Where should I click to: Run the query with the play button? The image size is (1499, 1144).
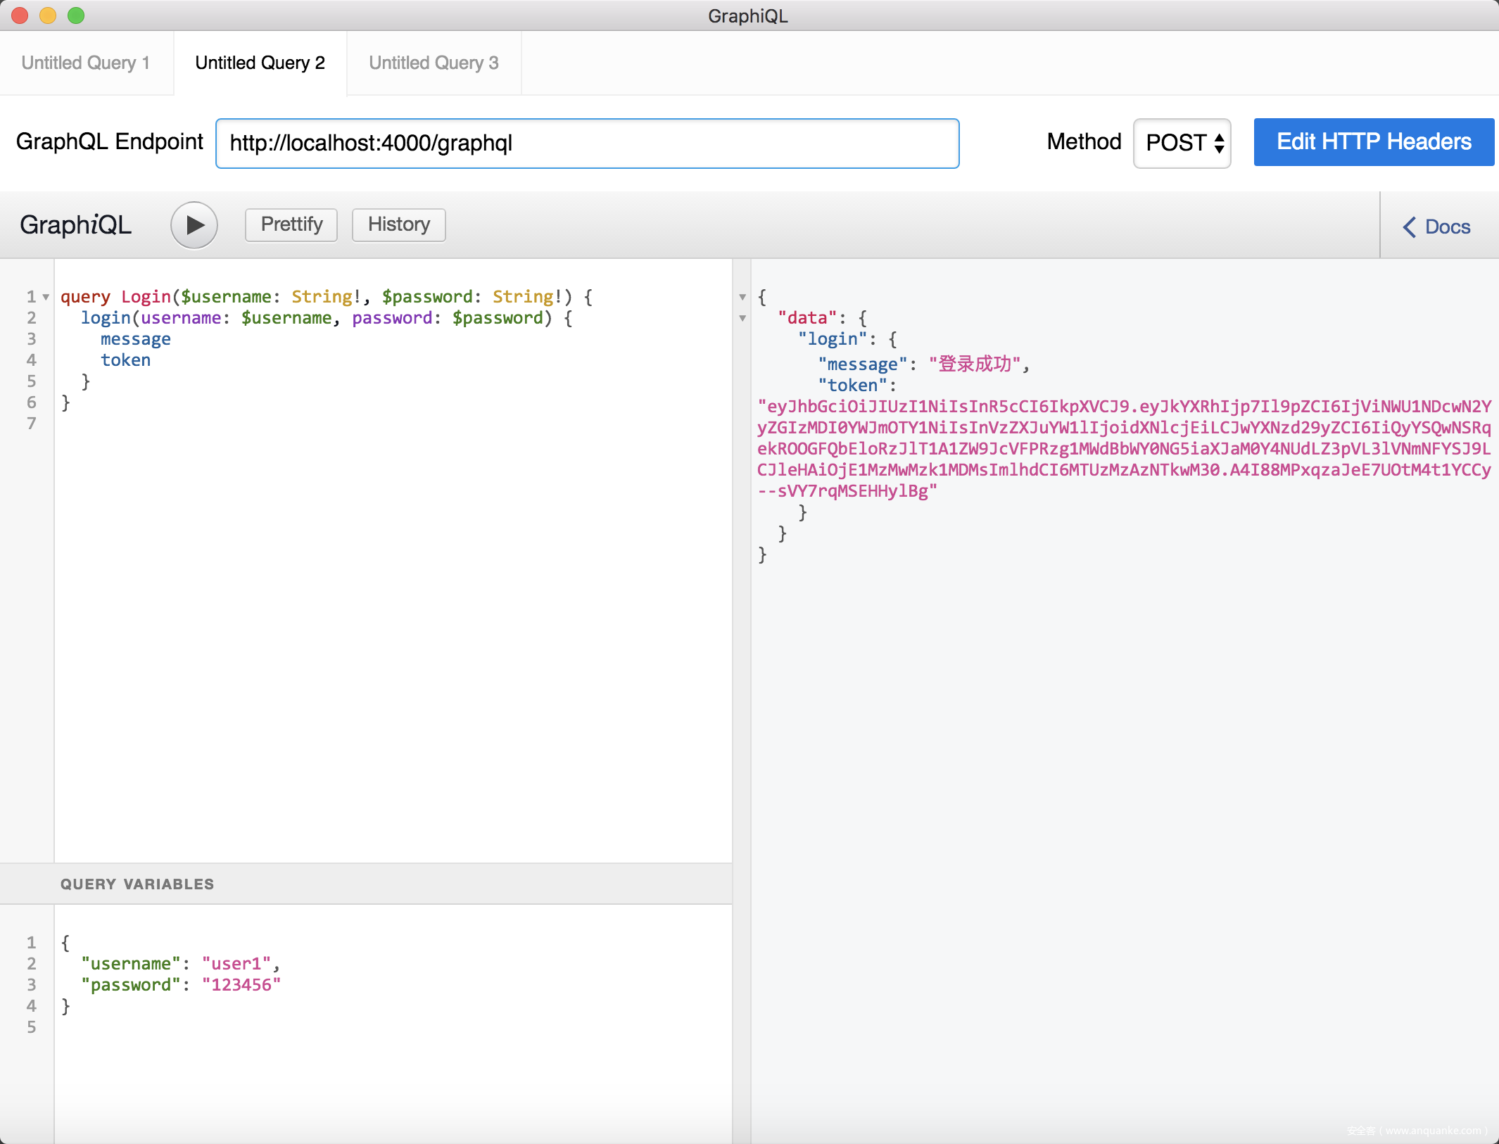pos(194,225)
